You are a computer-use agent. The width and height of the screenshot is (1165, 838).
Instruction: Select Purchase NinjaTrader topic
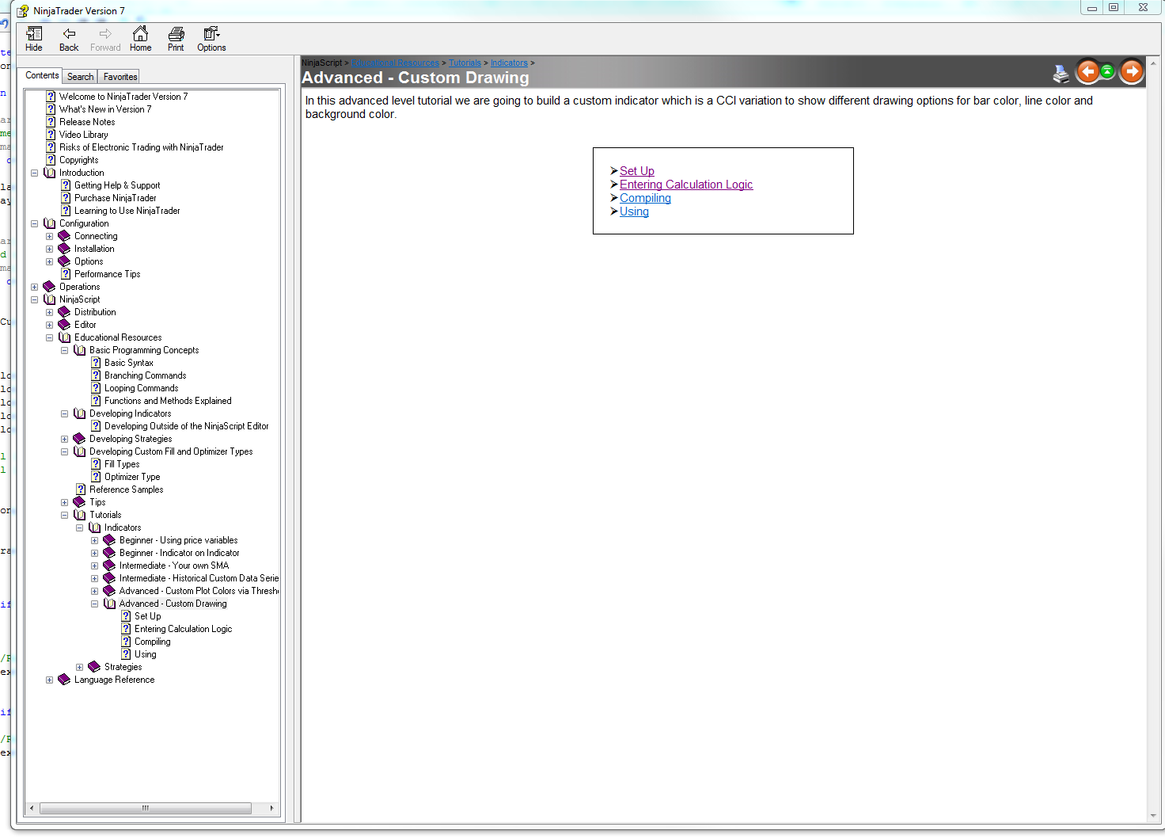click(x=116, y=198)
